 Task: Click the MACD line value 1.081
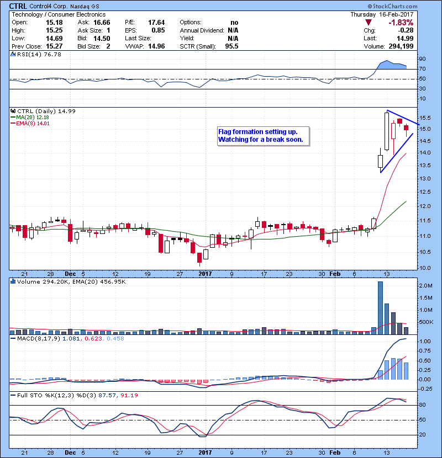(x=71, y=339)
